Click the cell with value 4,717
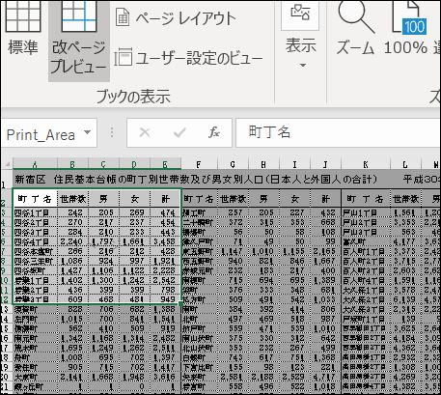The image size is (441, 395). click(x=325, y=377)
